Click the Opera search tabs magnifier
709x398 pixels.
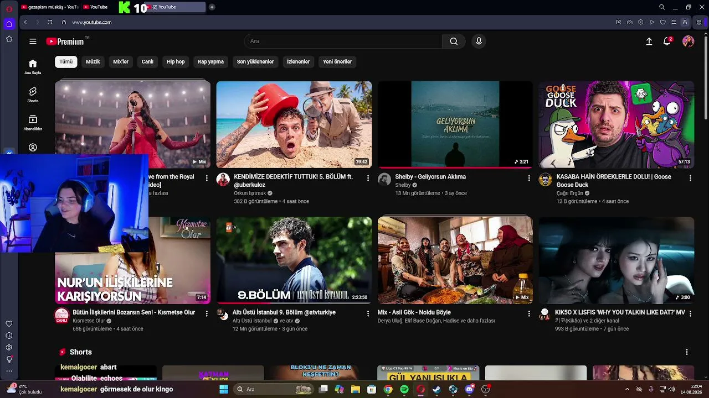click(x=662, y=7)
